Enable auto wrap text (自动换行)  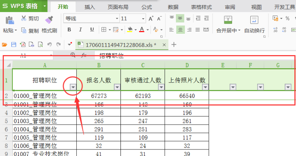[254, 24]
